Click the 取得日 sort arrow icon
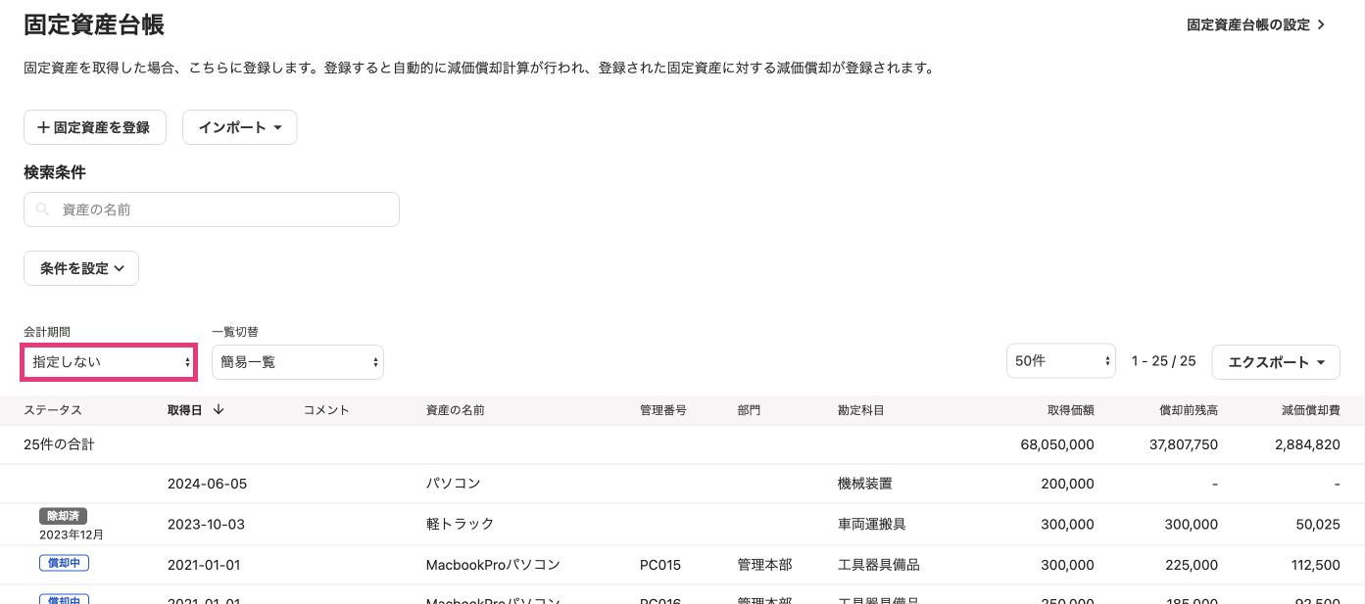Image resolution: width=1365 pixels, height=604 pixels. click(x=219, y=410)
